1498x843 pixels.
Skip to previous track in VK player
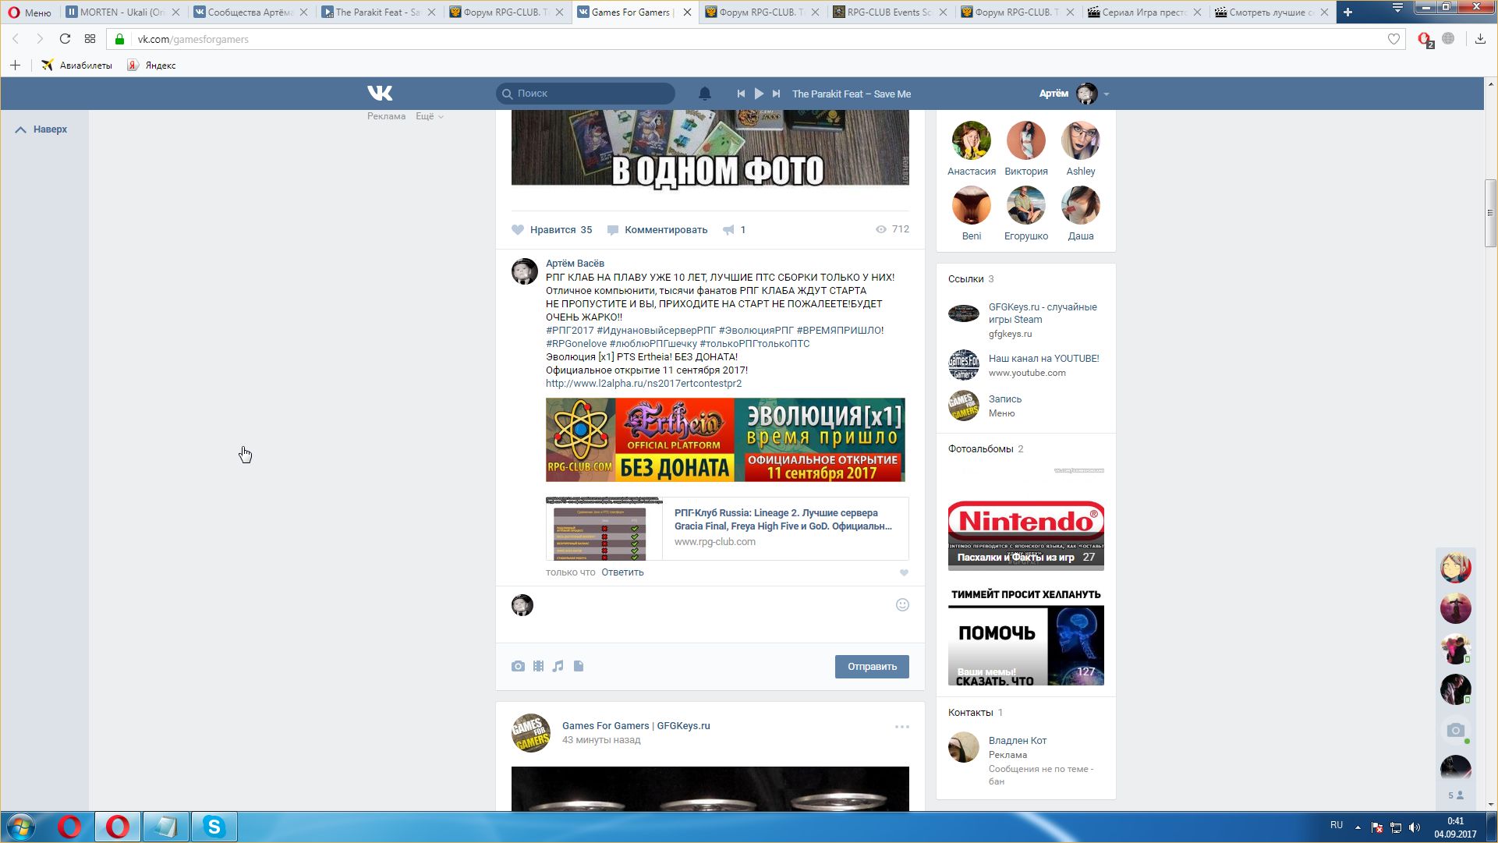[x=741, y=94]
